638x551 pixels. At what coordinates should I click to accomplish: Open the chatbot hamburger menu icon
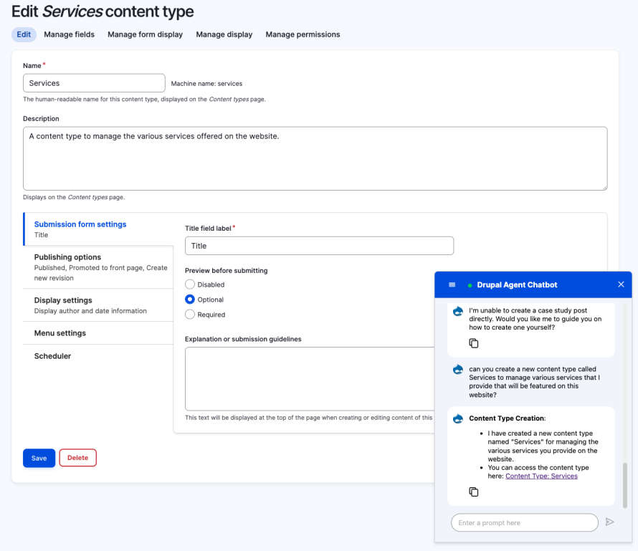pos(452,284)
